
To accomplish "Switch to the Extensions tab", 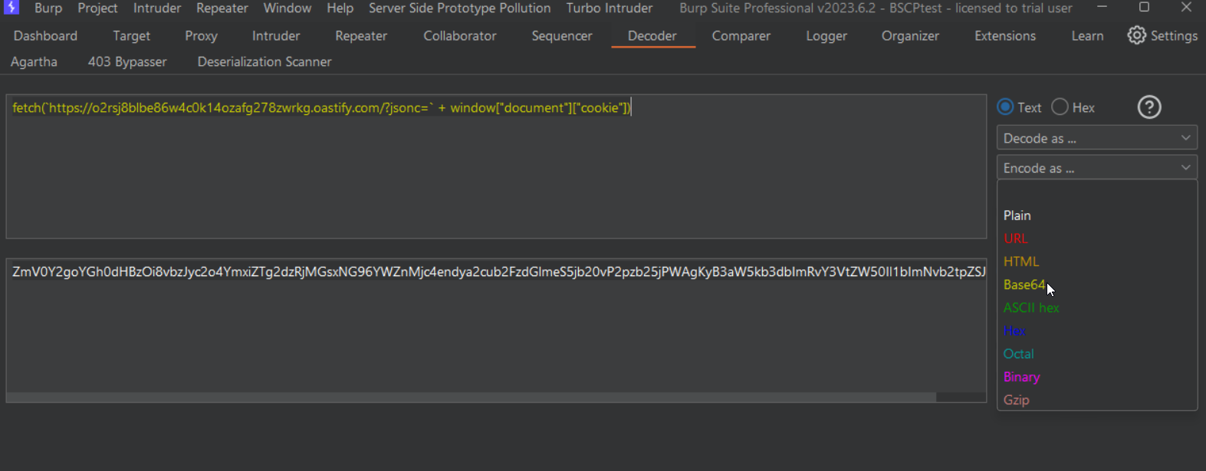I will [1005, 35].
